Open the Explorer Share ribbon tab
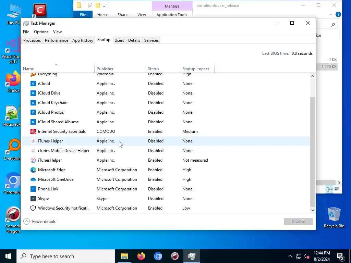351x263 pixels. 122,15
